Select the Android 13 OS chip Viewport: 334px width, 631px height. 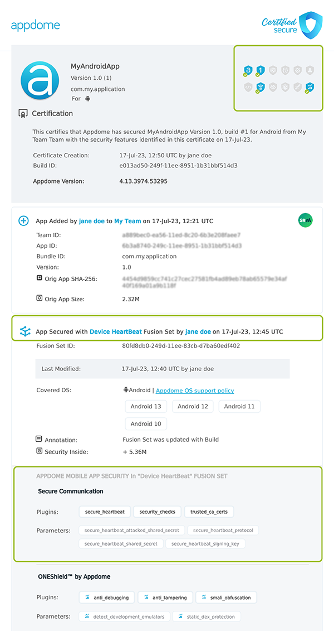pyautogui.click(x=146, y=406)
